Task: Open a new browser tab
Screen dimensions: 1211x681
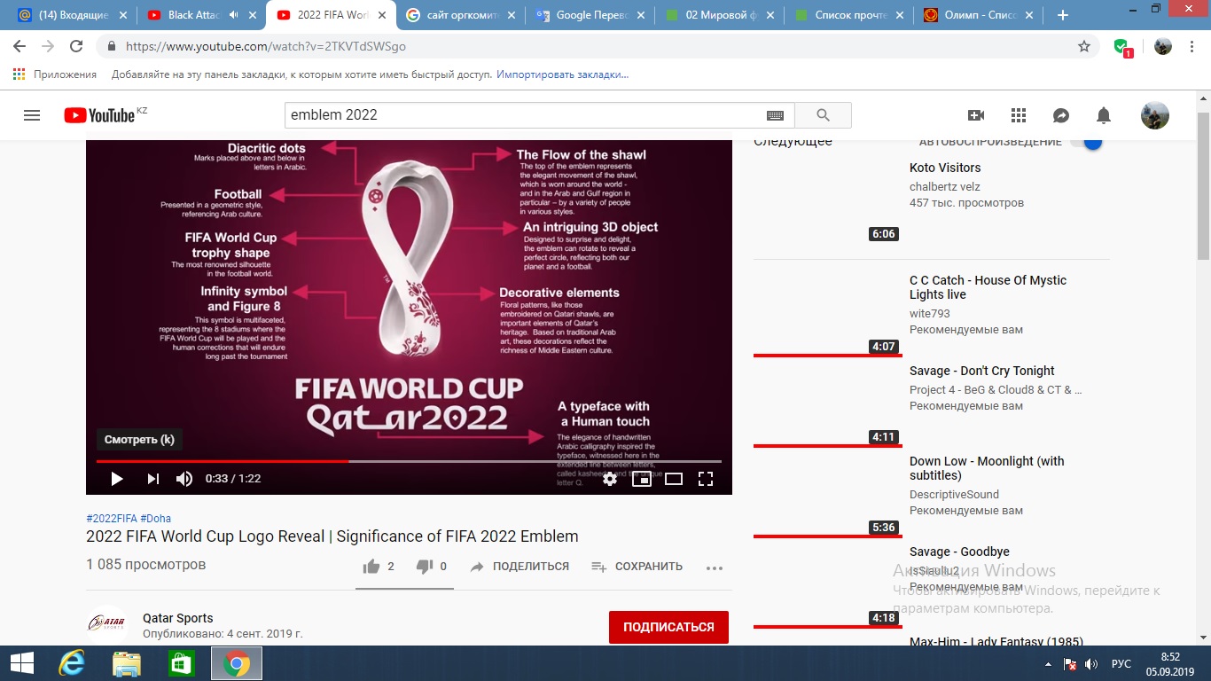Action: (x=1063, y=15)
